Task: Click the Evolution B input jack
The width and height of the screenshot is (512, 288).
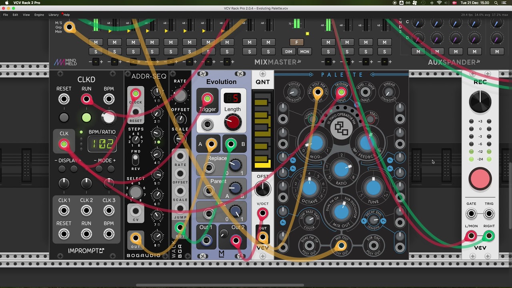Action: (230, 144)
